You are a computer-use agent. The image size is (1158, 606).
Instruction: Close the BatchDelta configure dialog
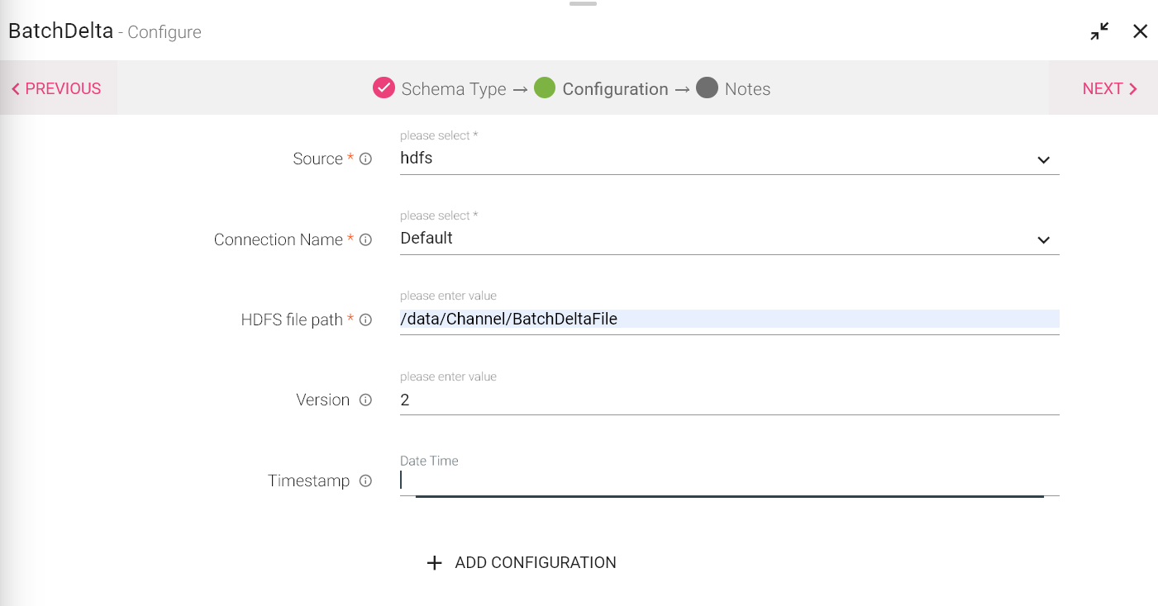click(1140, 31)
